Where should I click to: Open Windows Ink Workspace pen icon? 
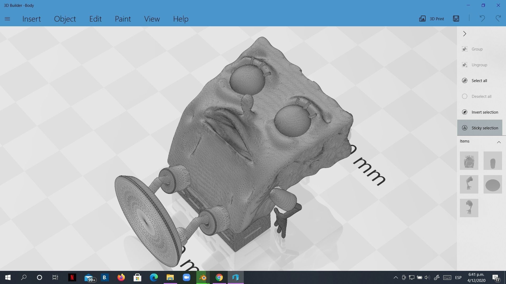click(437, 277)
